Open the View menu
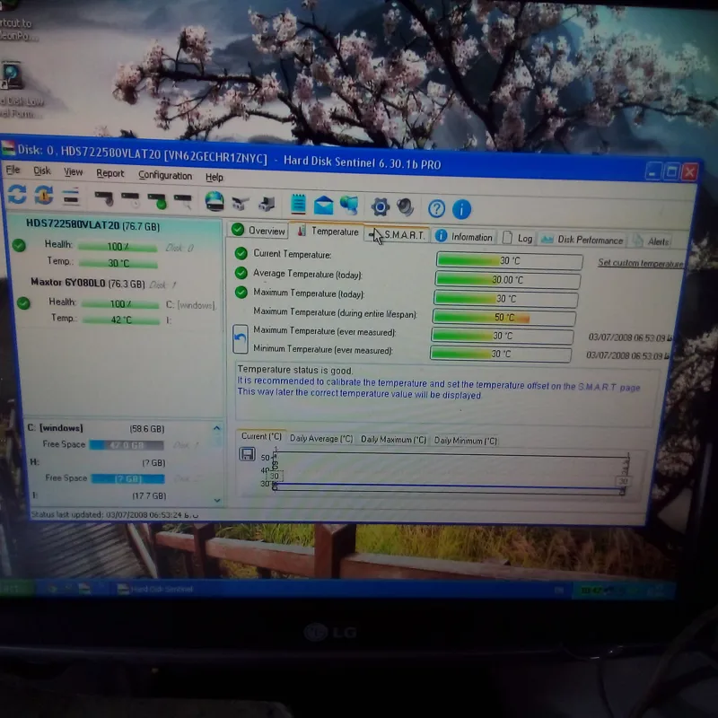Image resolution: width=718 pixels, height=718 pixels. tap(74, 171)
